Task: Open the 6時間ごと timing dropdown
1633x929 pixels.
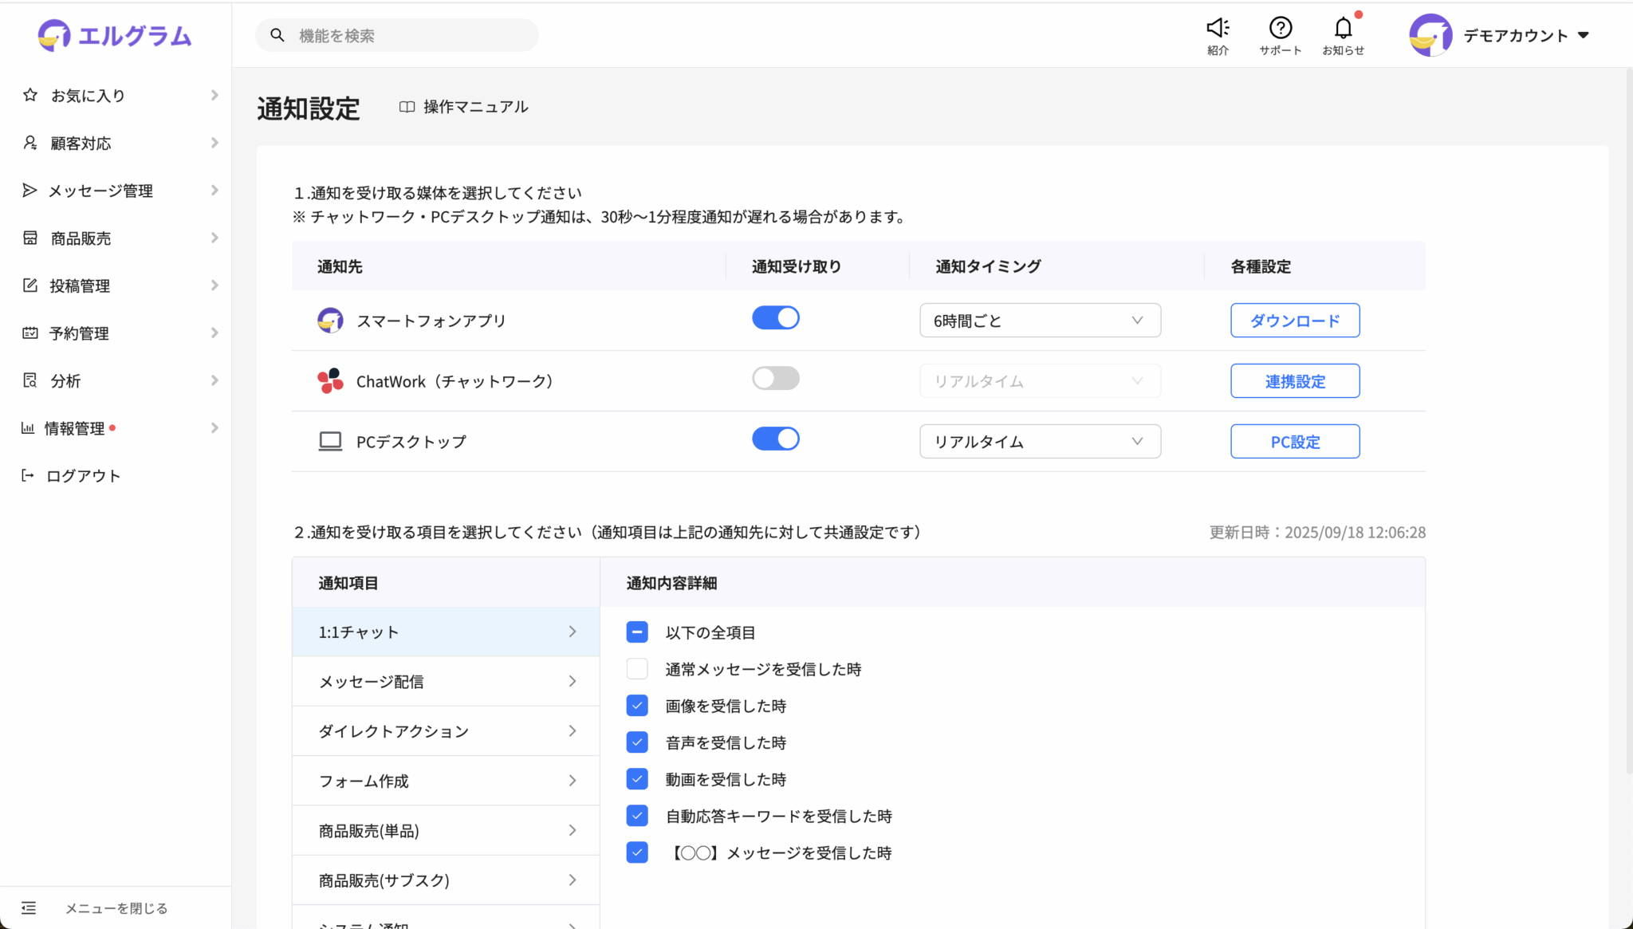Action: coord(1040,321)
